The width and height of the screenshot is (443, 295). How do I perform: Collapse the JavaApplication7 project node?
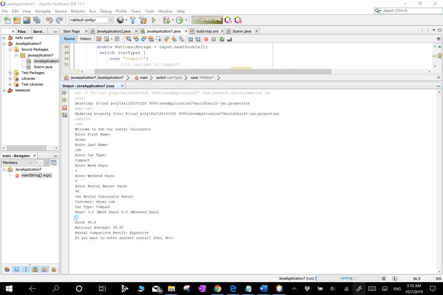click(4, 44)
